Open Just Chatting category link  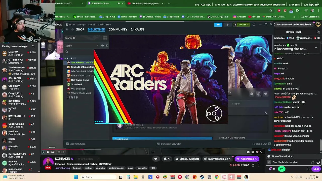pos(62,168)
